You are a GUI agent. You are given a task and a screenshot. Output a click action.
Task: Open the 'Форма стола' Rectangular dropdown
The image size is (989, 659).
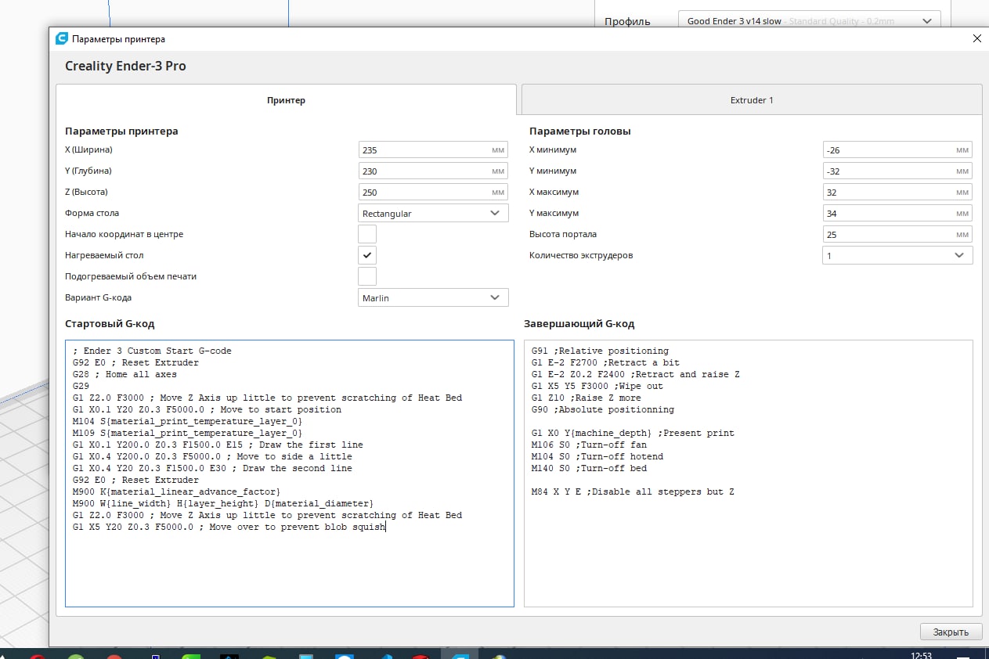[x=433, y=213]
